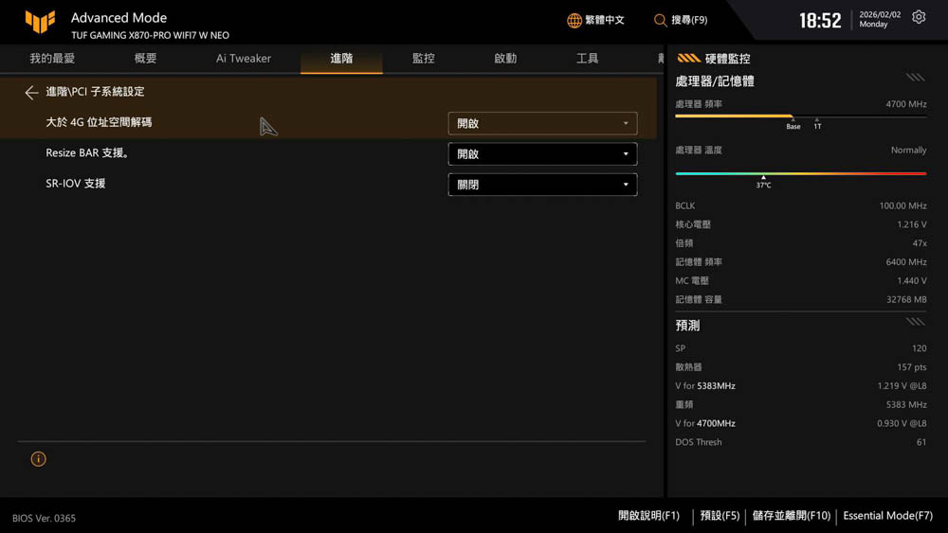Switch to Essential Mode(F7)
The image size is (948, 533).
click(x=887, y=516)
